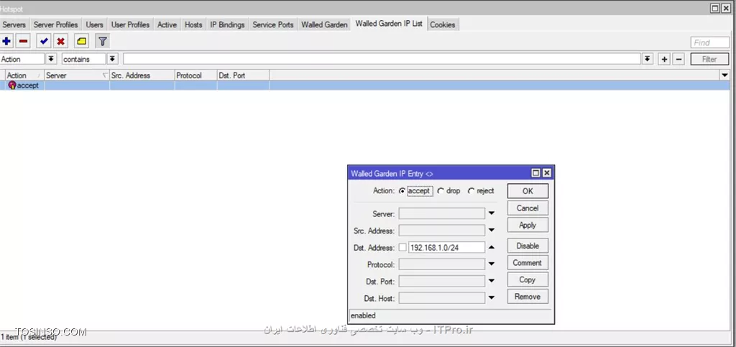Switch to the Active tab
This screenshot has height=347, width=736.
click(x=167, y=25)
